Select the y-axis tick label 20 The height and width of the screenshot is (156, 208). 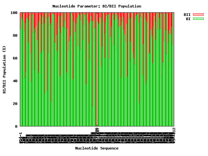(15, 104)
